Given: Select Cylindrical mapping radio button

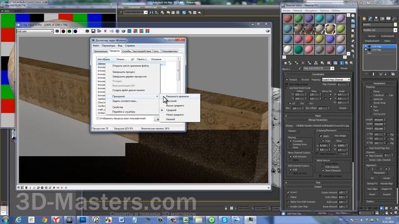Looking at the screenshot, I should click(x=372, y=95).
